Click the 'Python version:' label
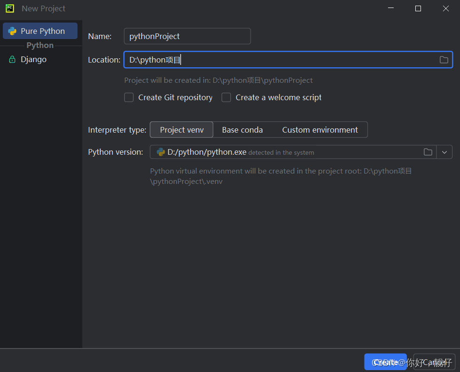Viewport: 460px width, 372px height. [x=116, y=152]
